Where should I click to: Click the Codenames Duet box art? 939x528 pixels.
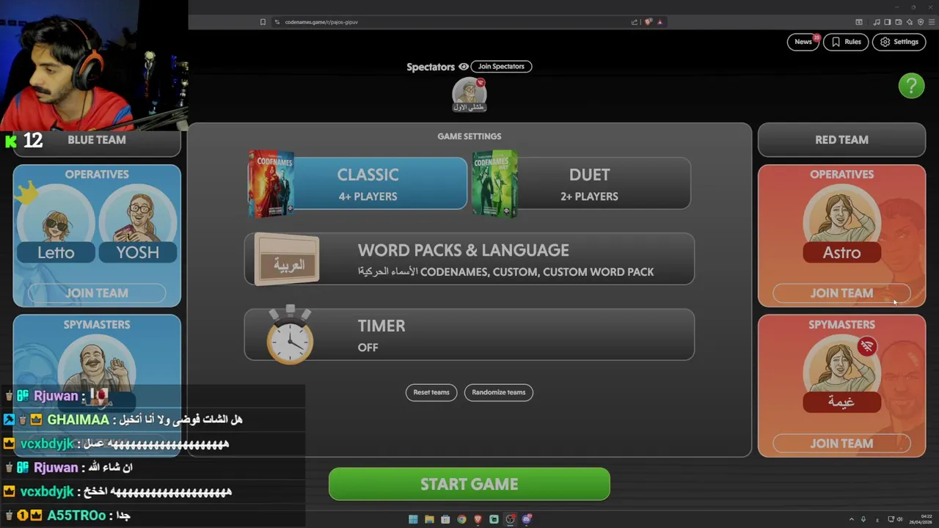click(x=495, y=184)
